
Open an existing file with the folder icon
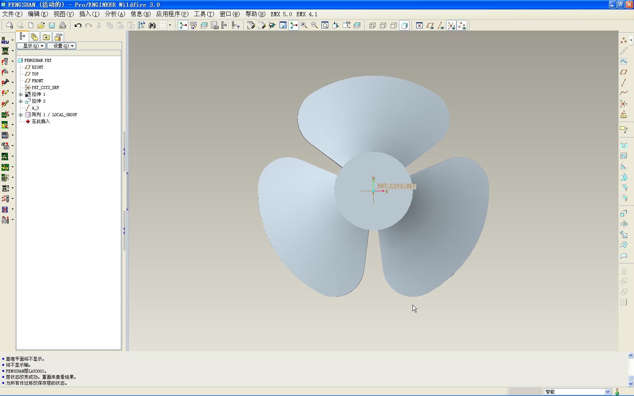[x=41, y=25]
